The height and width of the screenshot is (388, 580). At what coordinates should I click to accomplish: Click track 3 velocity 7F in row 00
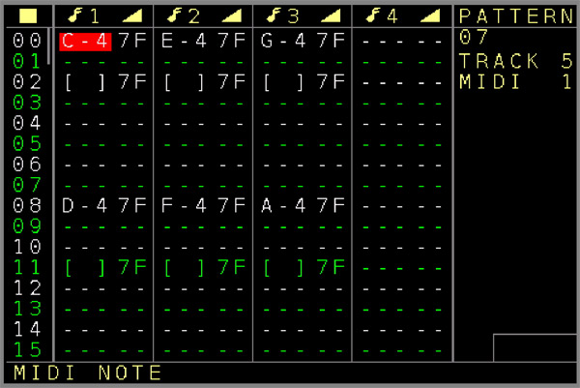pos(331,41)
